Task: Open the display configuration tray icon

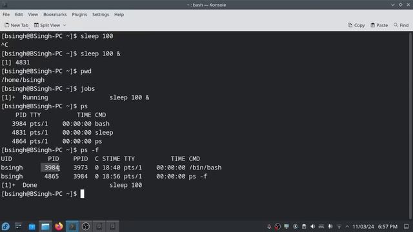Action: pos(287,226)
